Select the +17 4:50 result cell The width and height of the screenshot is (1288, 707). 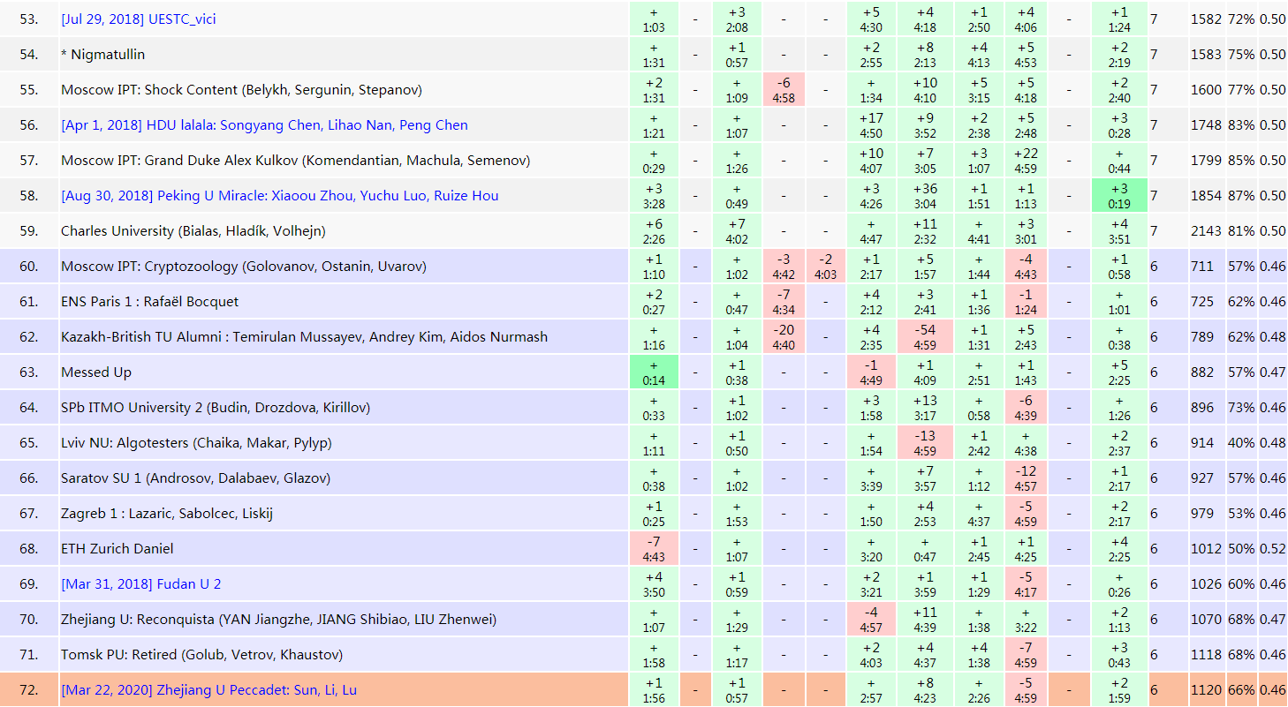(871, 125)
